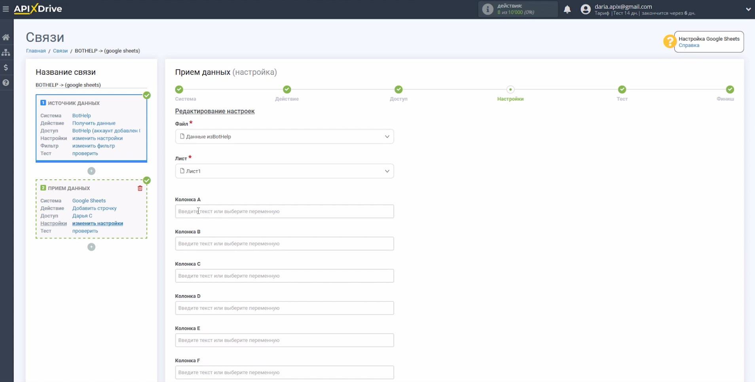Click Дарья С access link
The width and height of the screenshot is (755, 382).
[82, 216]
